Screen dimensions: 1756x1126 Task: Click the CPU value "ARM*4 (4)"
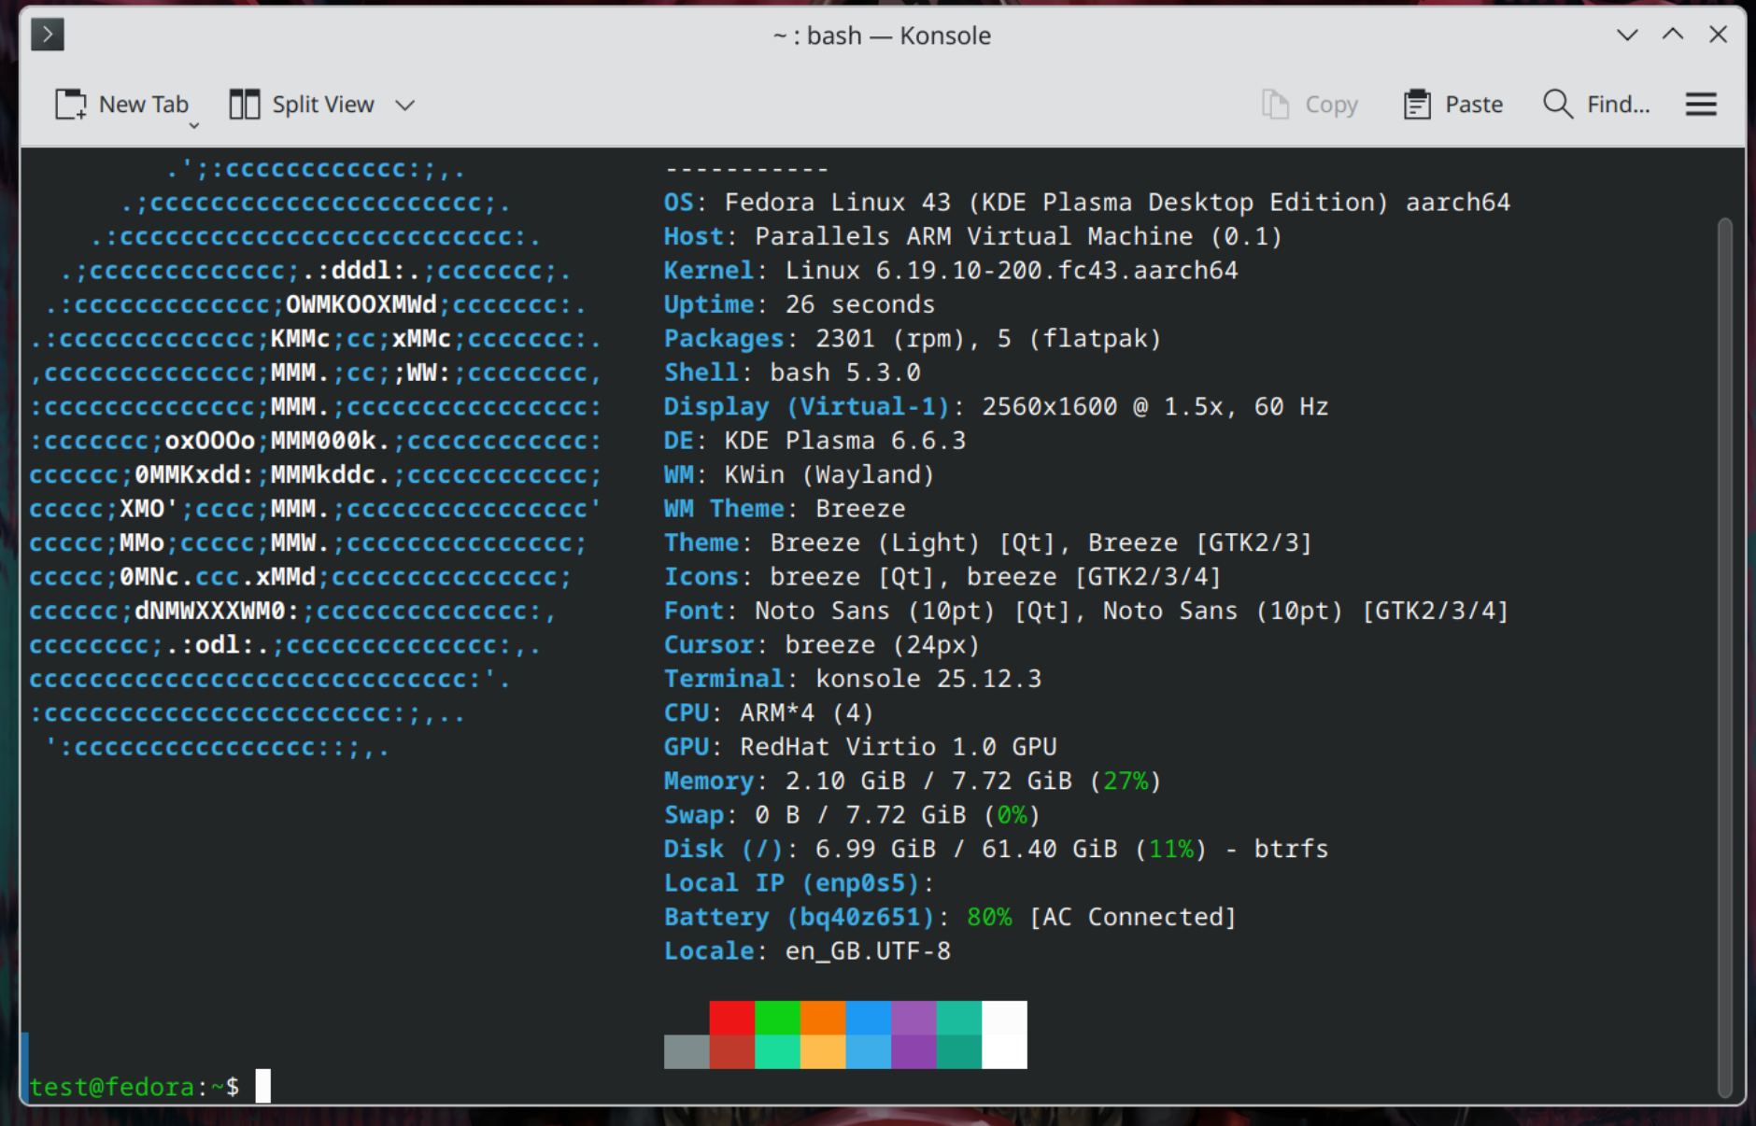(x=807, y=713)
